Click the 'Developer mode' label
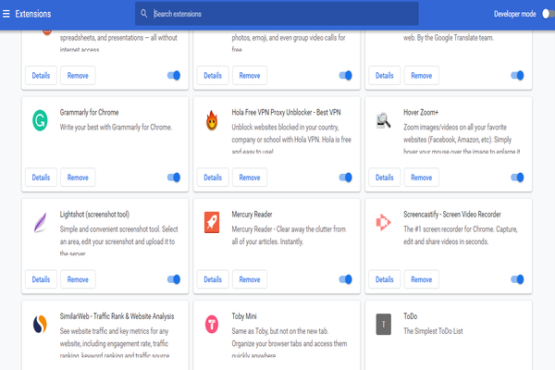555x370 pixels. [x=515, y=14]
